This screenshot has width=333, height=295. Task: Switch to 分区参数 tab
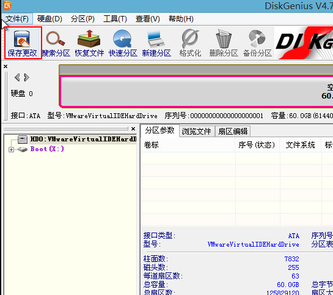[x=159, y=130]
